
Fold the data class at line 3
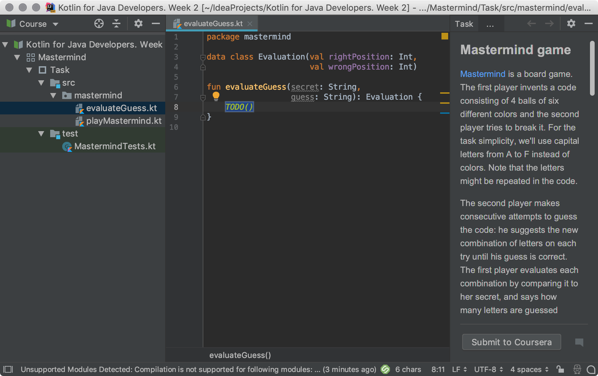(x=203, y=57)
